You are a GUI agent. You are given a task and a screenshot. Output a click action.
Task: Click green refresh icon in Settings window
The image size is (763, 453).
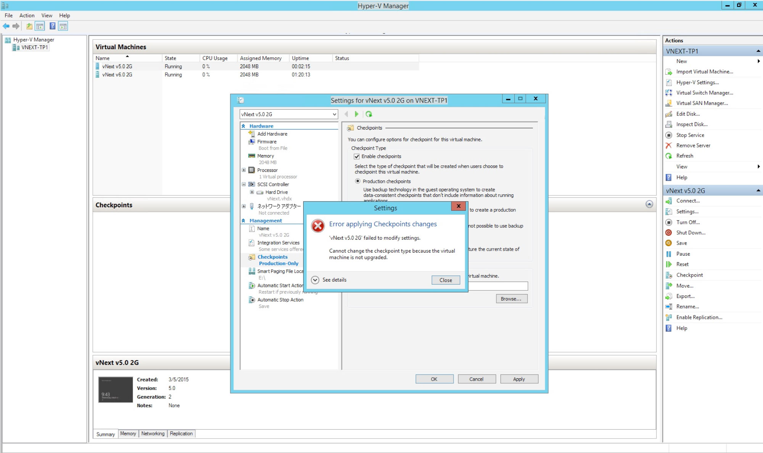[369, 114]
